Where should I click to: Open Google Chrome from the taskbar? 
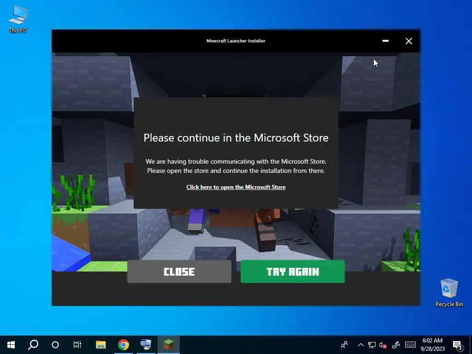click(x=124, y=345)
